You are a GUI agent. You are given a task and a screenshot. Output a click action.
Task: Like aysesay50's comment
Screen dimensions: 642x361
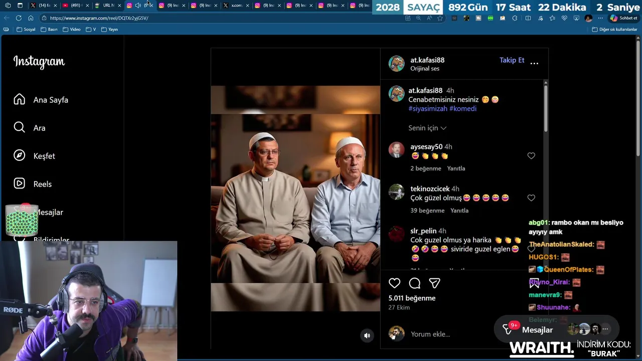point(531,156)
